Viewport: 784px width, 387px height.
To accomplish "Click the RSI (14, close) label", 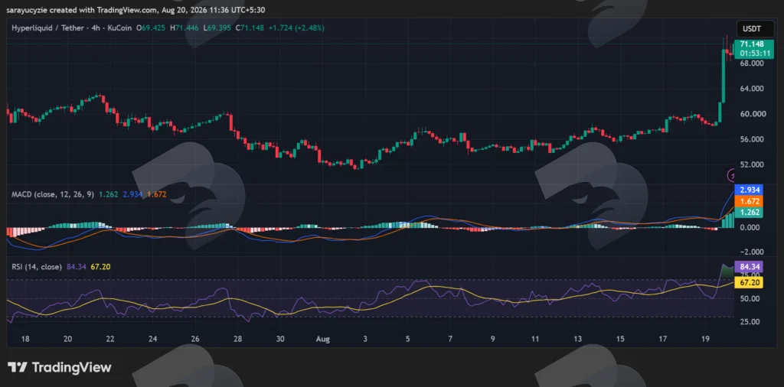I will pos(37,267).
